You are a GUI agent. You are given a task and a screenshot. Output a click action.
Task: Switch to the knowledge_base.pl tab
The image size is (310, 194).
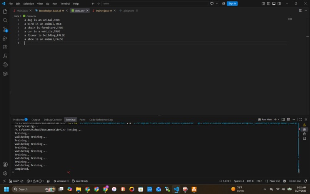coord(50,11)
